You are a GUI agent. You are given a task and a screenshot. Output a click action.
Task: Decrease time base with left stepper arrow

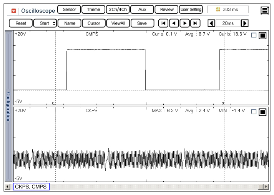coord(211,23)
